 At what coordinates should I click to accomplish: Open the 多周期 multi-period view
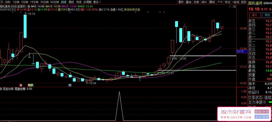click(x=87, y=2)
